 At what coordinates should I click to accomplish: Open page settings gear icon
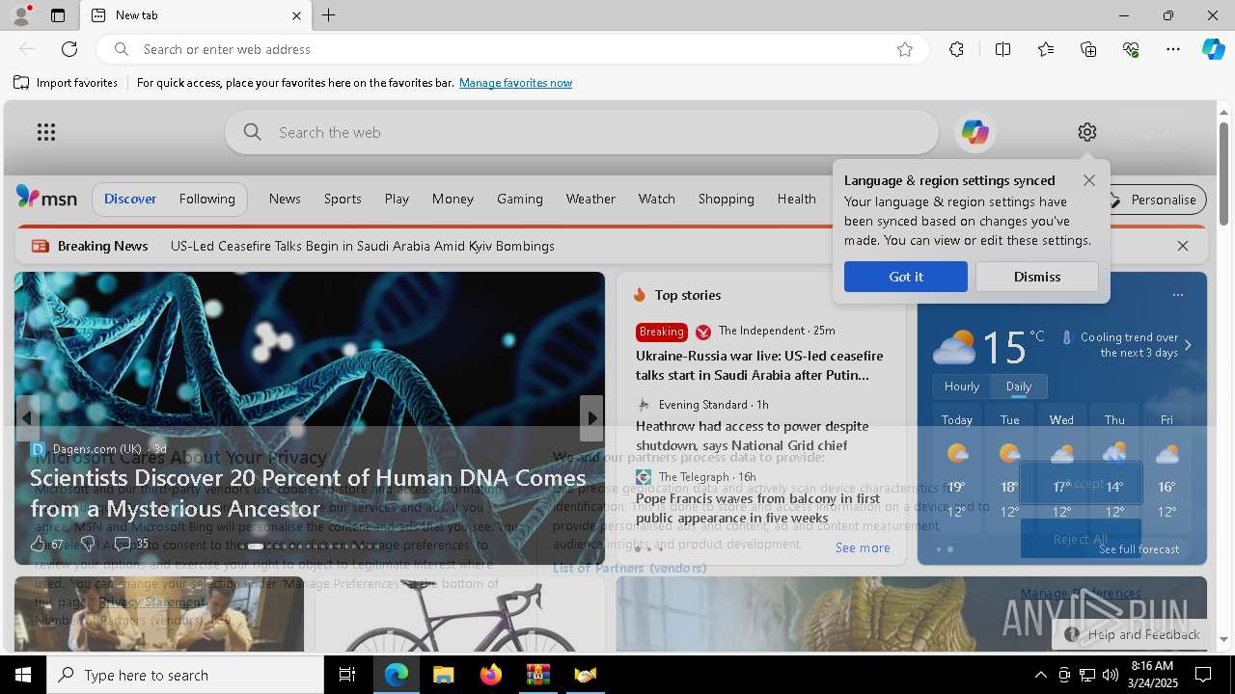1087,132
